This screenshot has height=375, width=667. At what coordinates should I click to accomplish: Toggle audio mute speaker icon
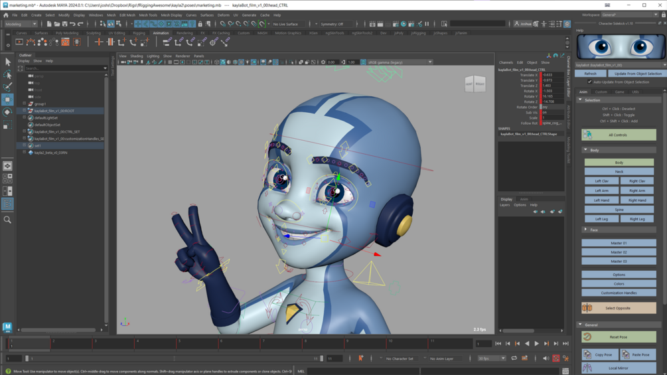tap(546, 358)
